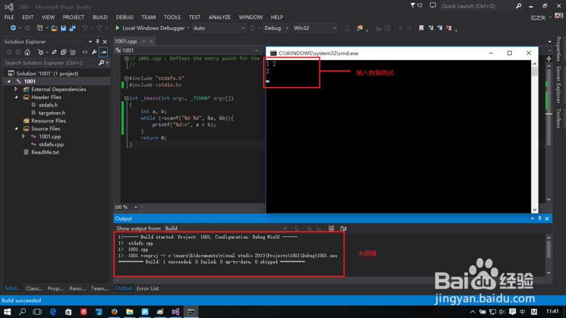Click the Output panel vertical scrollbar

click(548, 255)
